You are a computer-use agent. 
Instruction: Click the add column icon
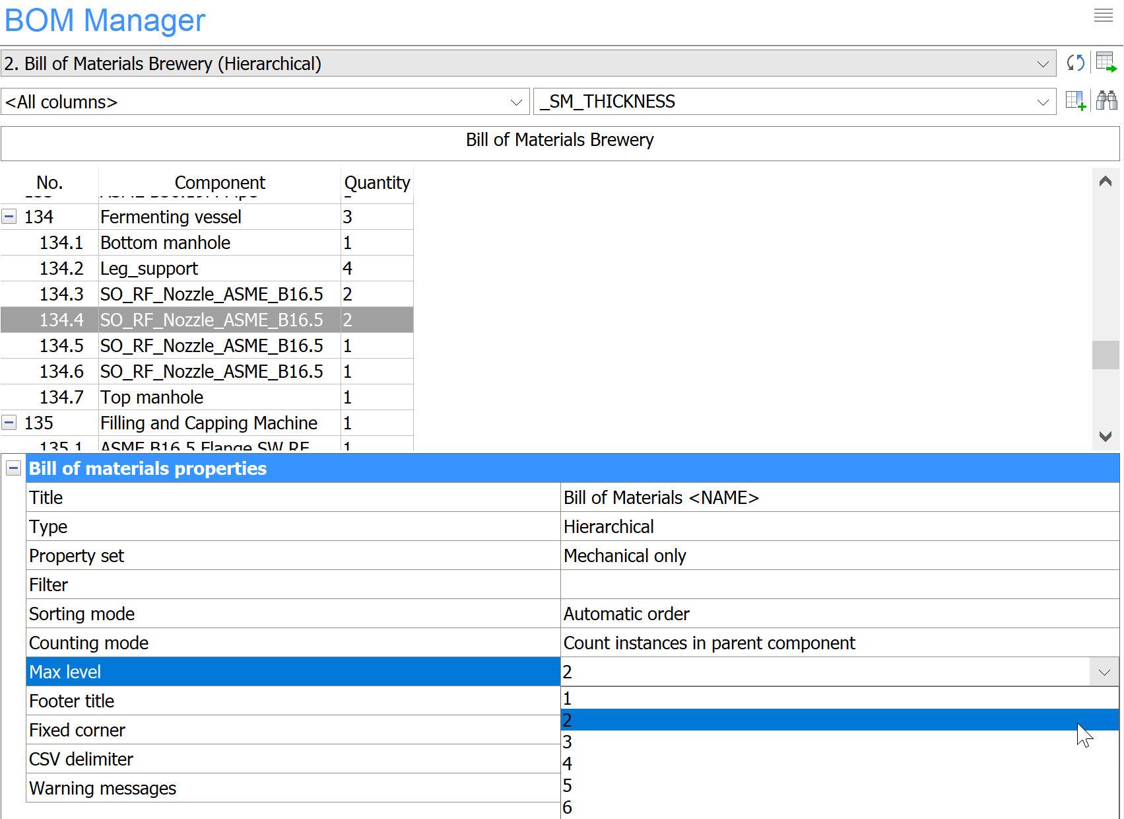pyautogui.click(x=1075, y=101)
